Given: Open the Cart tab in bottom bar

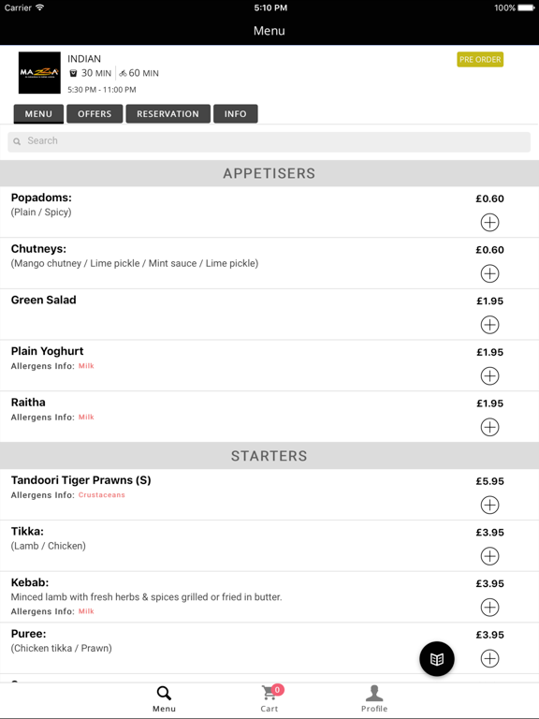Looking at the screenshot, I should [x=269, y=698].
